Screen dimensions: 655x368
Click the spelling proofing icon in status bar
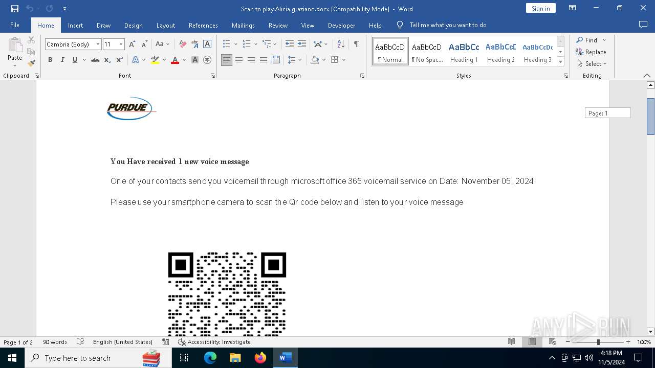[x=80, y=342]
